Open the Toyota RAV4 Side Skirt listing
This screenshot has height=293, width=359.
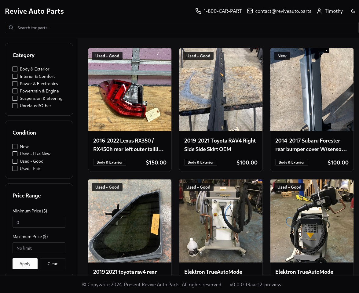(220, 145)
